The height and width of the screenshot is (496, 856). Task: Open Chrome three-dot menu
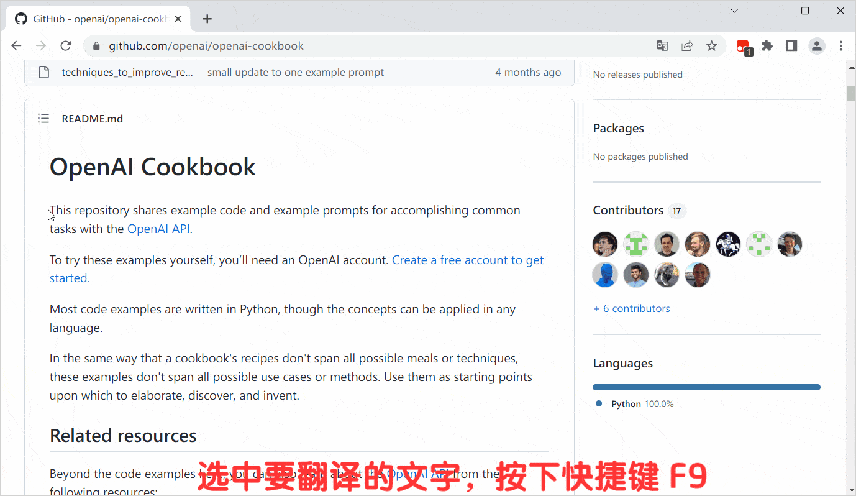click(x=841, y=46)
